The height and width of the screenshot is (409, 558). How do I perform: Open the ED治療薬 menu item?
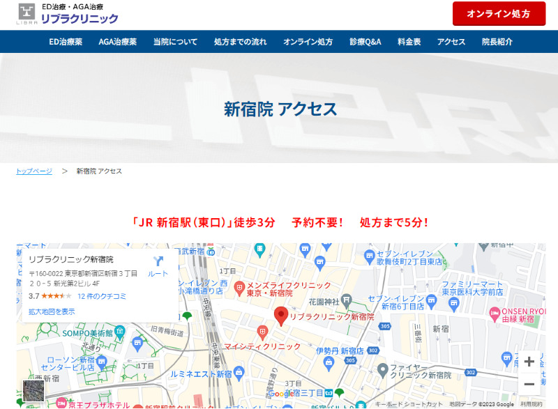click(66, 42)
